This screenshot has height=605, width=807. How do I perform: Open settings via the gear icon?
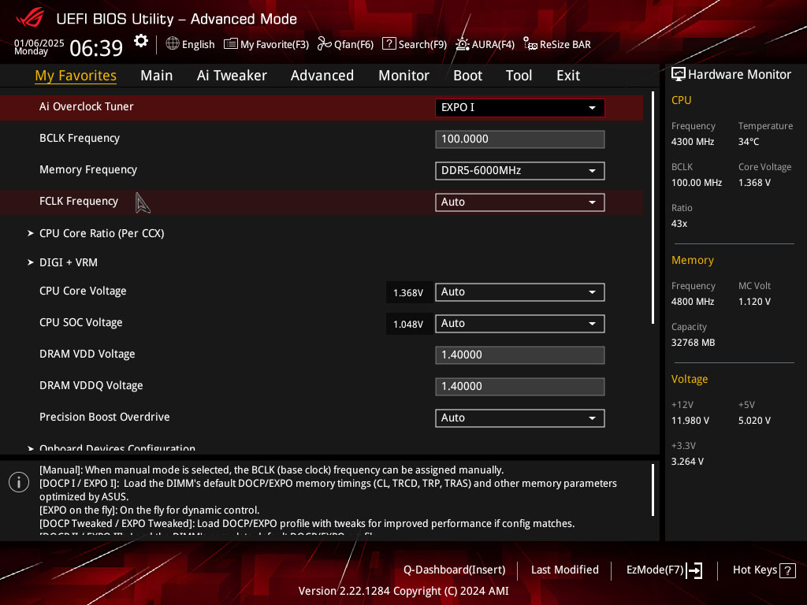click(140, 41)
